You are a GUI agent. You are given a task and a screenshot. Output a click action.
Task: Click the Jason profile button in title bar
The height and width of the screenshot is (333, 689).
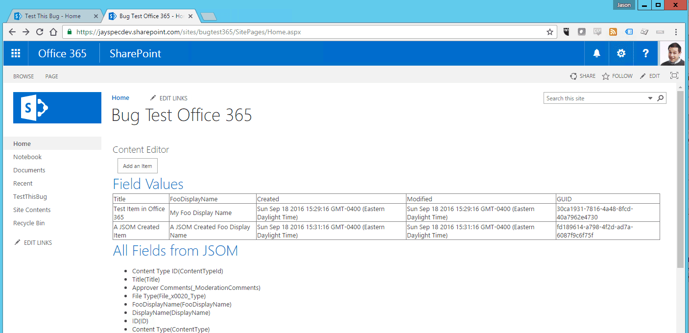(x=624, y=5)
